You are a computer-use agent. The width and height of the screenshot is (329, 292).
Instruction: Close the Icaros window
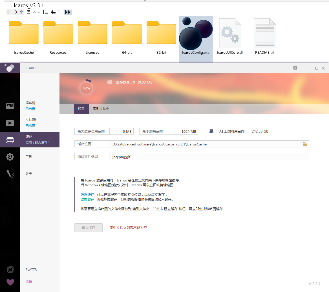tap(323, 68)
